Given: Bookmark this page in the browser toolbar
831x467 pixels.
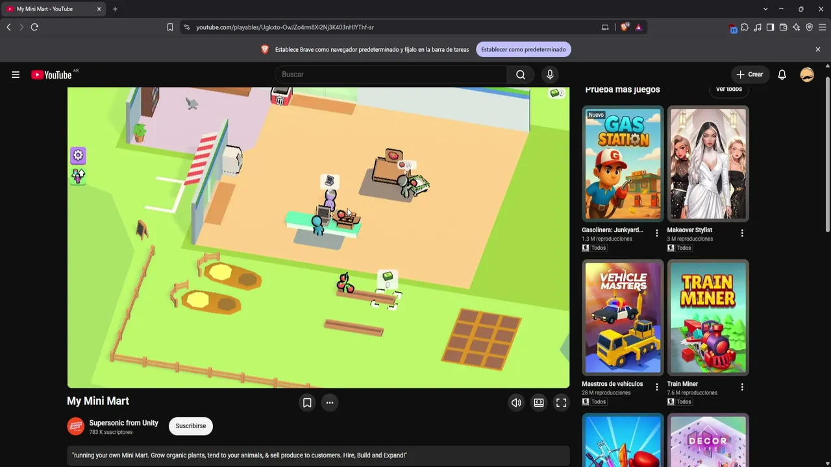Looking at the screenshot, I should tap(170, 27).
